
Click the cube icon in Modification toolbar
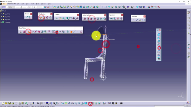[x=47, y=18]
